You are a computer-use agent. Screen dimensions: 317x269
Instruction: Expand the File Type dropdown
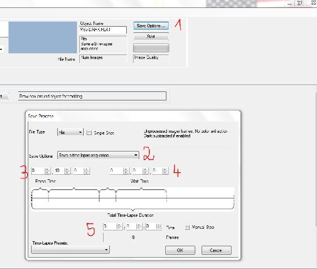click(x=70, y=132)
